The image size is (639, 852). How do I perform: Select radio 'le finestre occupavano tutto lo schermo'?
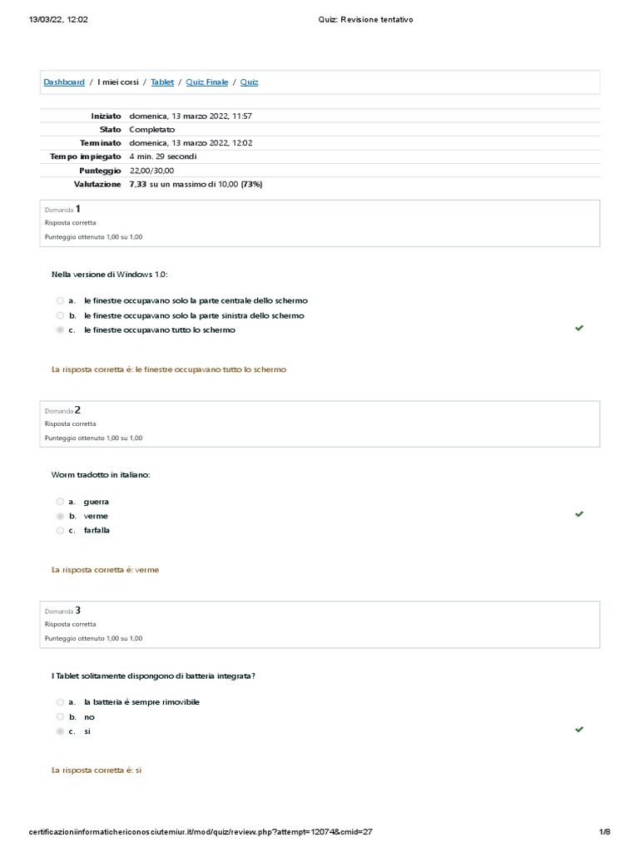(x=60, y=330)
